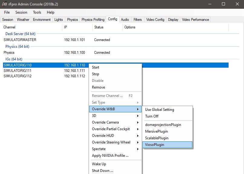Click the rFpro app icon in title bar

5,4
